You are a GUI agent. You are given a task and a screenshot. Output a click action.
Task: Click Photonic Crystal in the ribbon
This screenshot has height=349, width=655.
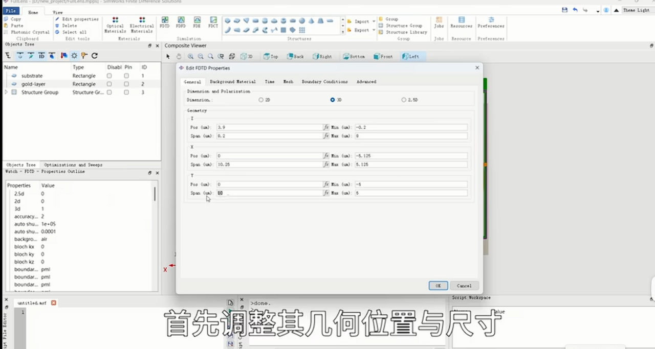tap(27, 32)
